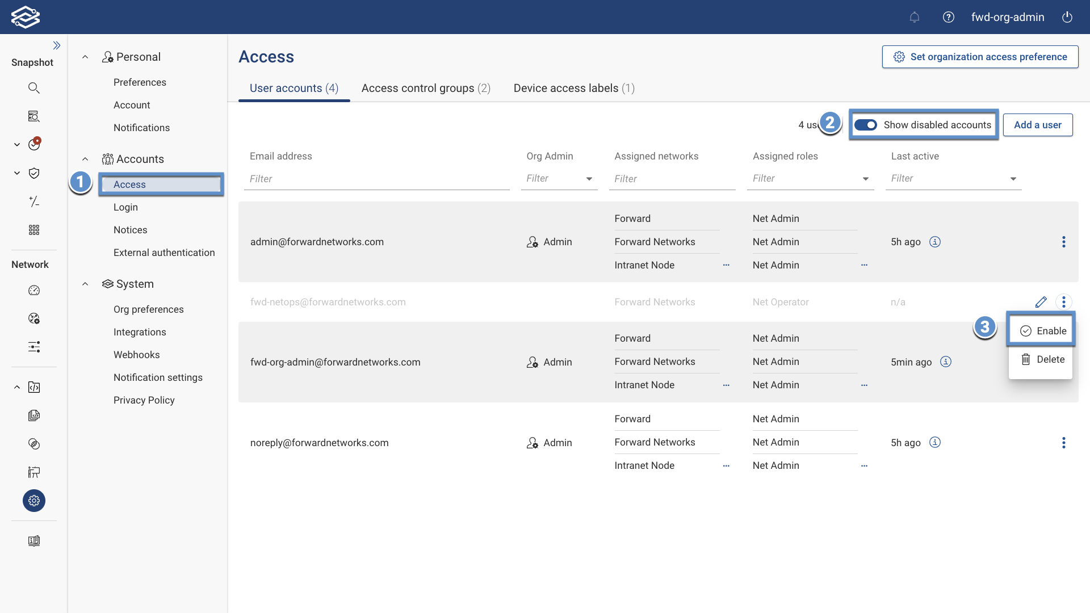This screenshot has height=613, width=1090.
Task: Open the network dashboard gauge icon
Action: (34, 290)
